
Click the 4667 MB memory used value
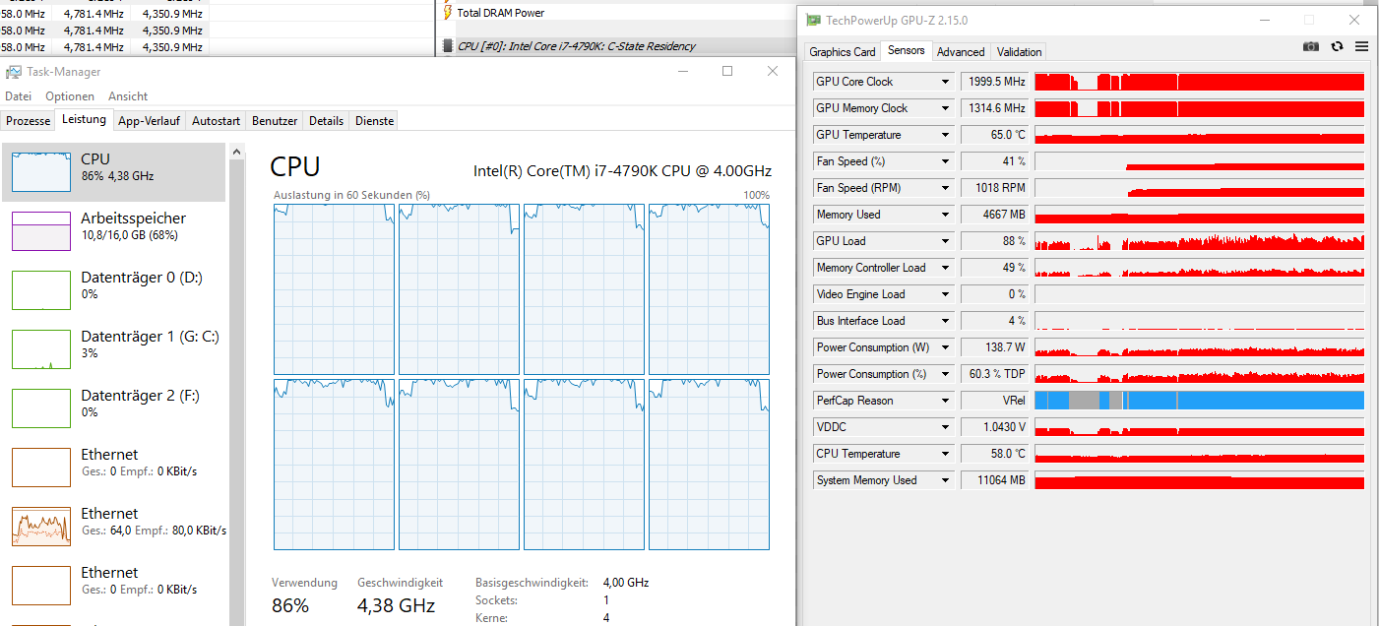(994, 215)
